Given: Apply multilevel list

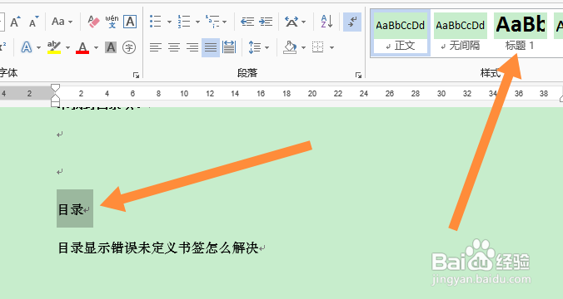Looking at the screenshot, I should (212, 22).
